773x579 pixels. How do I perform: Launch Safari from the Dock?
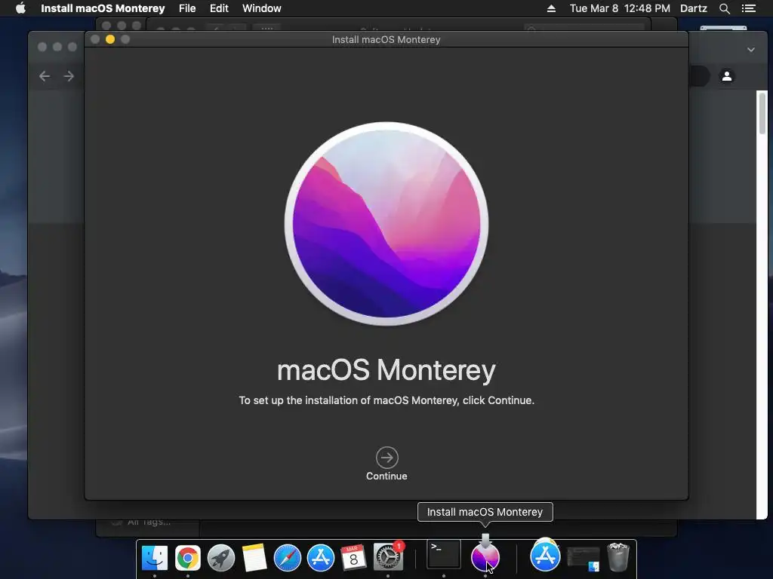coord(288,557)
